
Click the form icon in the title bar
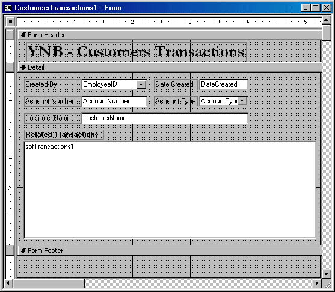(8, 8)
